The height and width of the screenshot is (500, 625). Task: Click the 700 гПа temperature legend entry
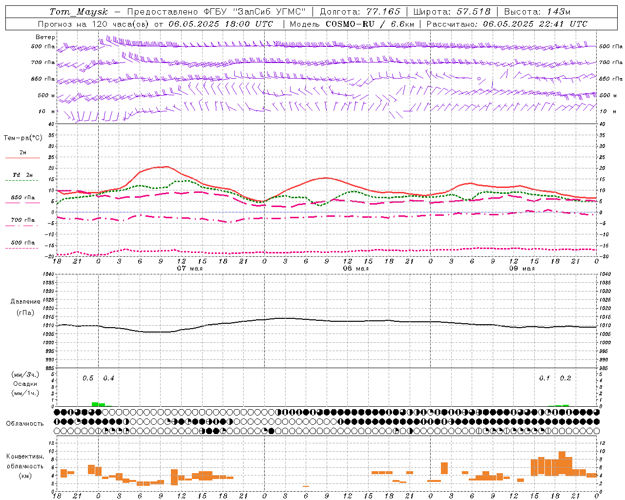pyautogui.click(x=22, y=220)
